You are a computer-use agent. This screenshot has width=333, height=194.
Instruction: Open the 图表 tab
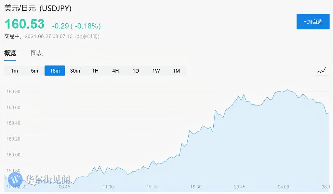(37, 53)
